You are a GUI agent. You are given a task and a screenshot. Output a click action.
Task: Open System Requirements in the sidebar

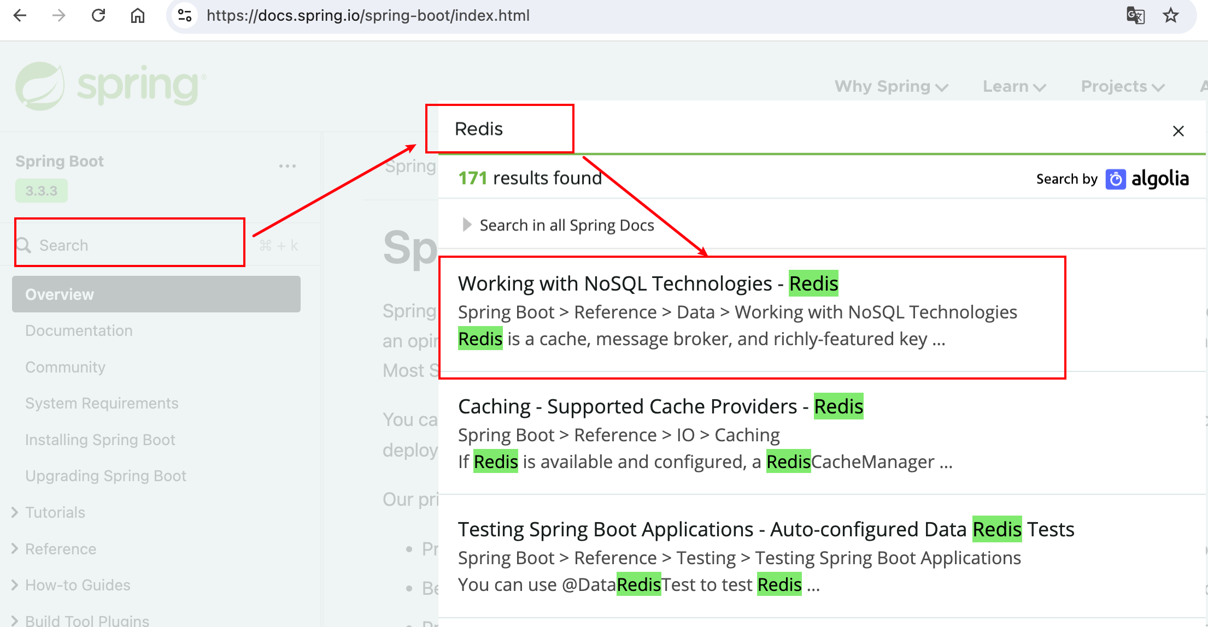click(102, 403)
